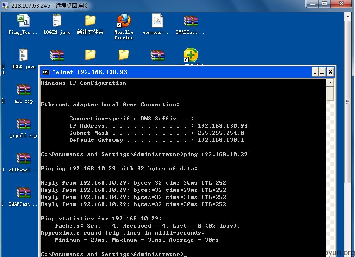Maximize the remote desktop connection window
355x257 pixels.
click(x=325, y=4)
